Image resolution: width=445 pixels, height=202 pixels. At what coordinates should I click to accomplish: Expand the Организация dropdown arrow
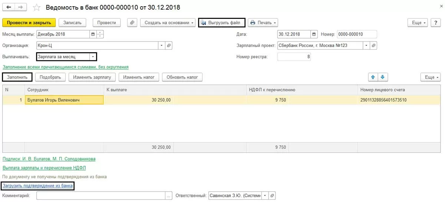[162, 46]
